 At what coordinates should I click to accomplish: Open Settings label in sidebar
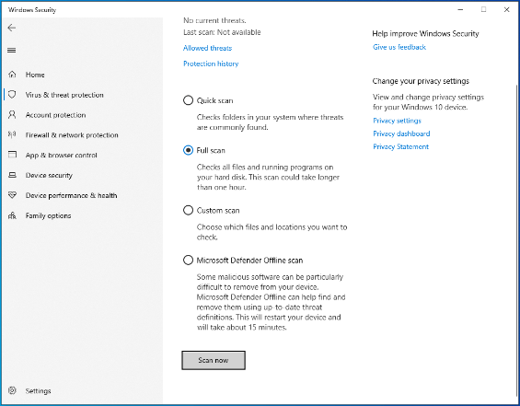38,391
